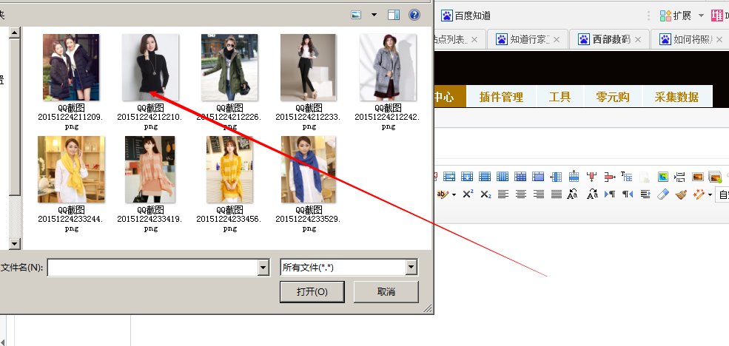
Task: Select the black sweater image 20151224212210.png
Action: 150,67
